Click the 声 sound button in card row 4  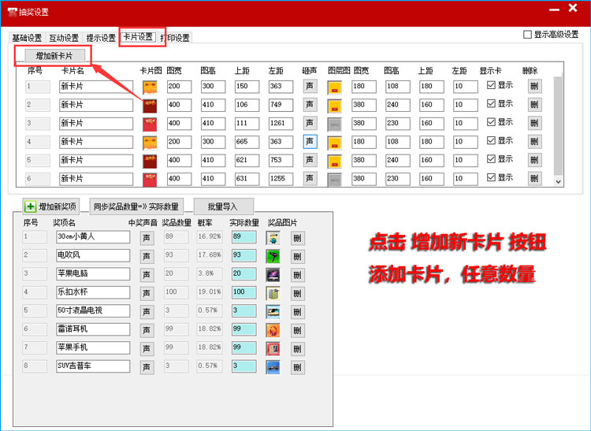(x=310, y=142)
